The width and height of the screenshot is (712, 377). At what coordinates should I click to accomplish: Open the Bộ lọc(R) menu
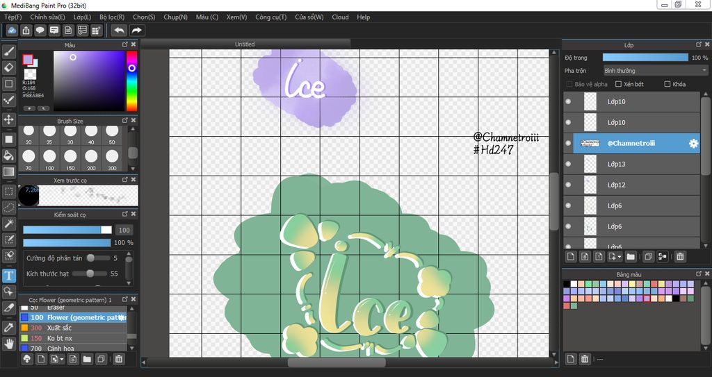click(112, 17)
